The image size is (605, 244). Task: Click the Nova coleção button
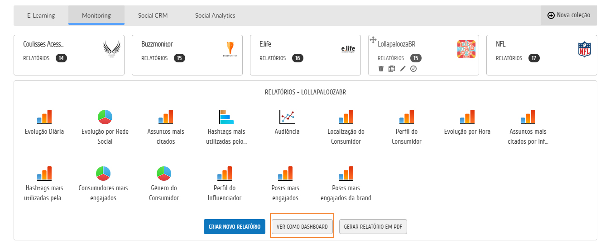[x=569, y=15]
